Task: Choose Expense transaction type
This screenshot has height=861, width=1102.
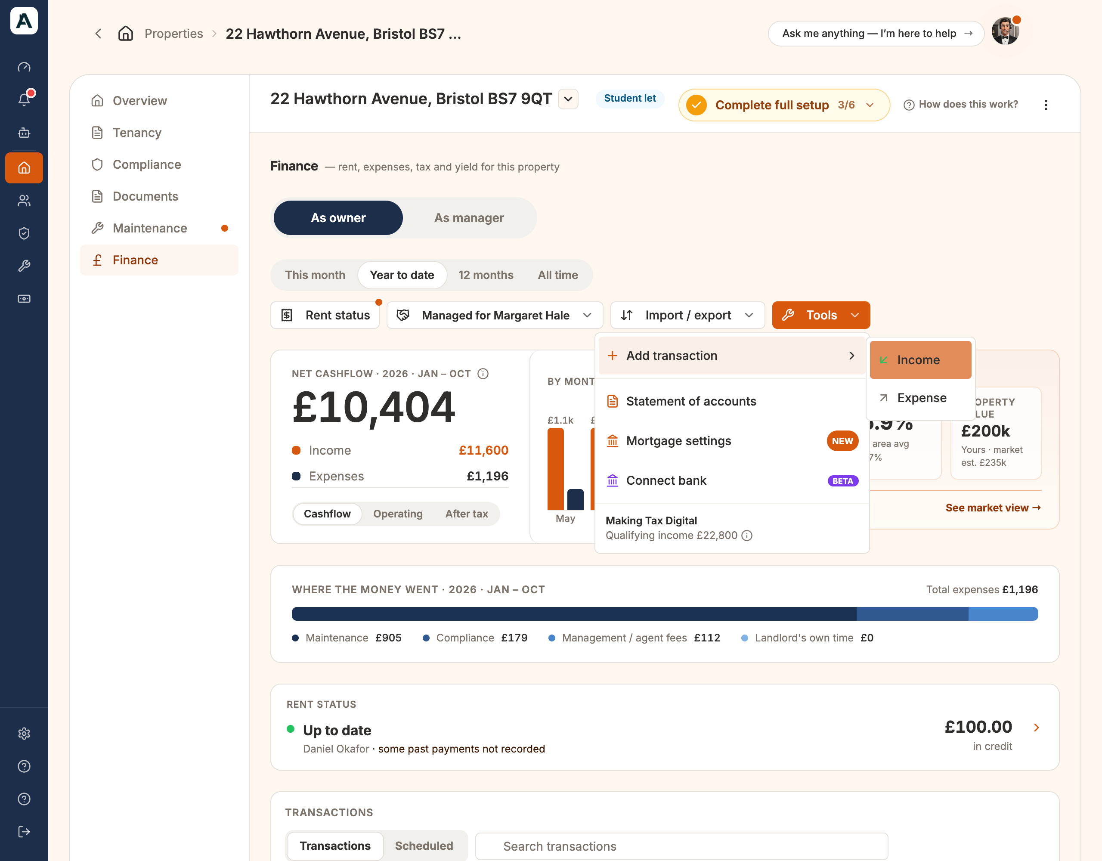Action: point(920,398)
